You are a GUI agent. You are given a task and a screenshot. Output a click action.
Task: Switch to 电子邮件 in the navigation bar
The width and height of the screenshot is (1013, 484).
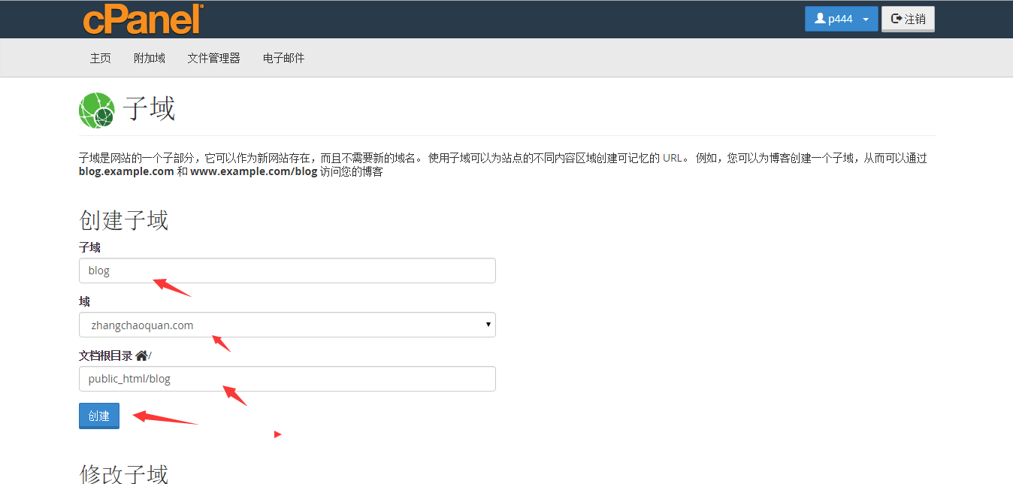283,58
